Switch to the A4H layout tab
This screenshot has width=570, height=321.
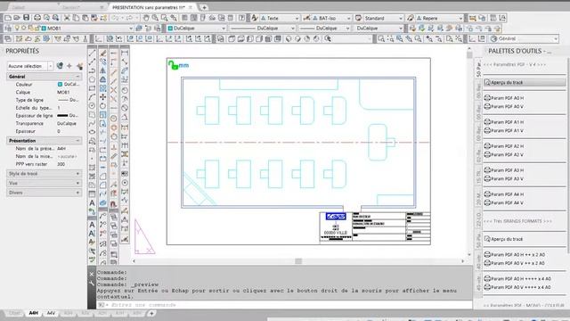coord(34,313)
